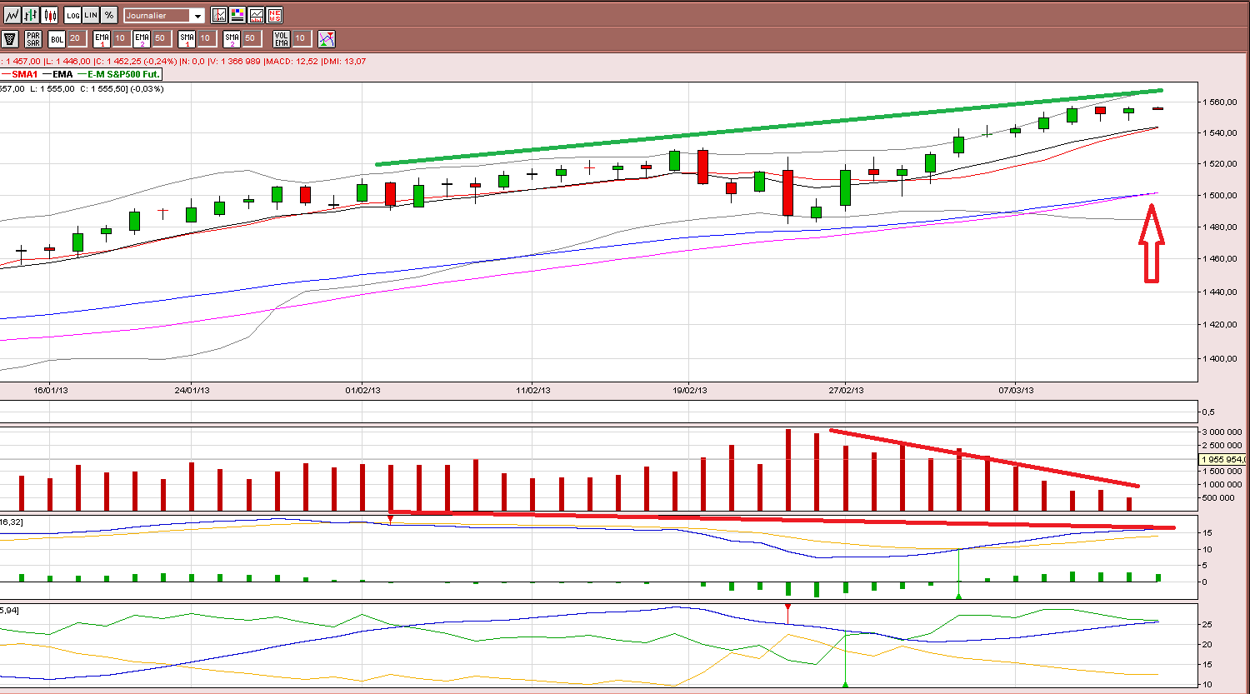This screenshot has height=694, width=1250.
Task: Enable the LIN price scale
Action: [x=91, y=15]
